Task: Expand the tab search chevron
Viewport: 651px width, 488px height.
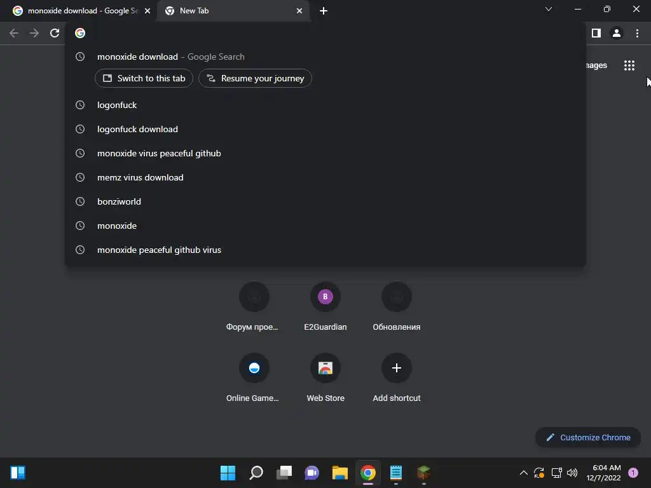Action: click(549, 9)
